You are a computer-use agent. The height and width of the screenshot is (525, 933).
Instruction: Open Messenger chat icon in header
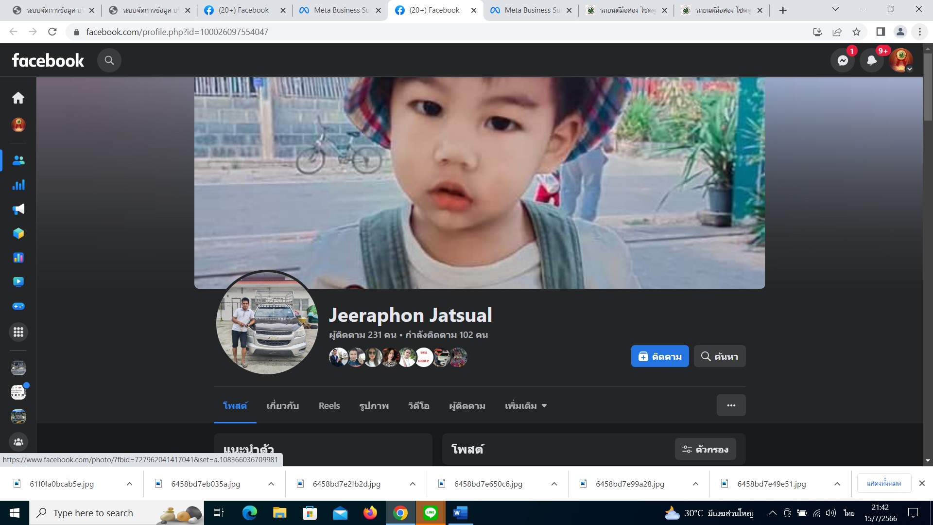[843, 60]
